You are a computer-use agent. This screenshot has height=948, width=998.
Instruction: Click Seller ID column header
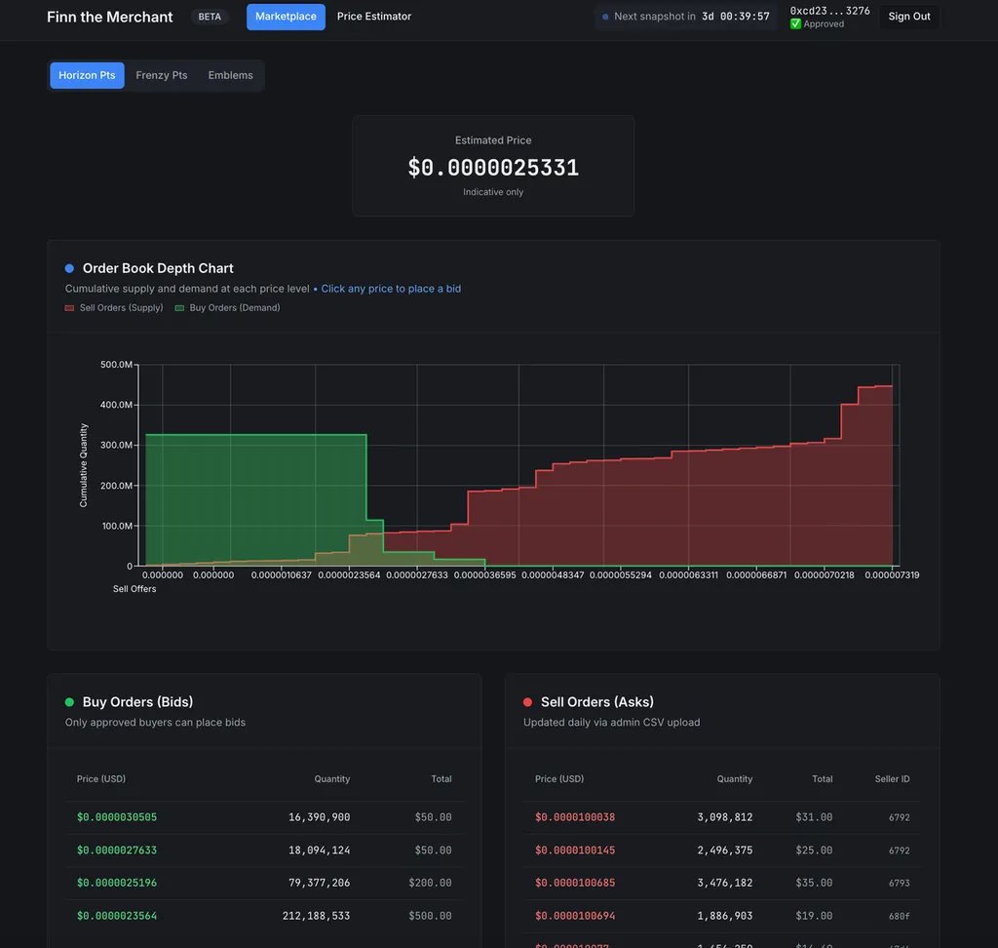[x=892, y=779]
